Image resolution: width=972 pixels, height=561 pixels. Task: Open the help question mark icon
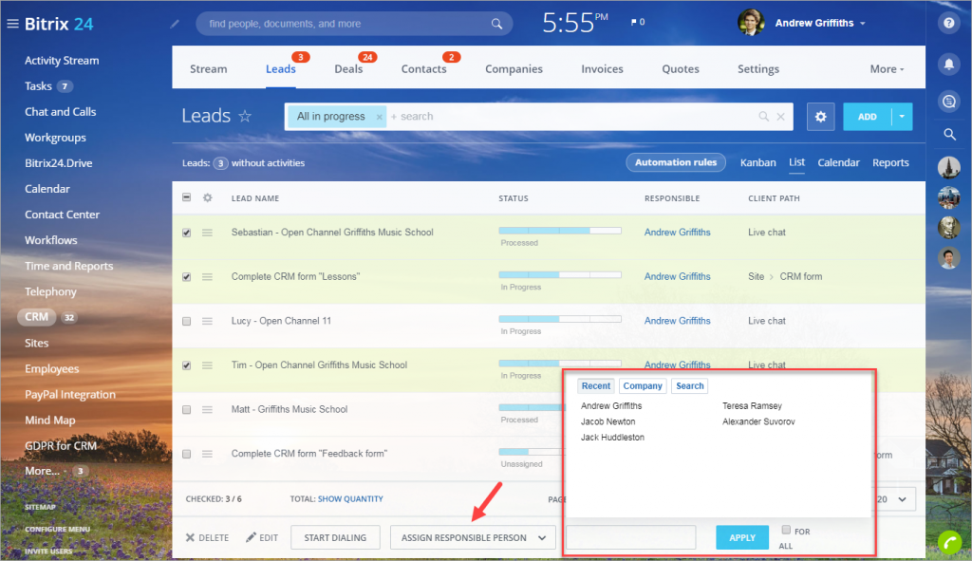click(949, 23)
